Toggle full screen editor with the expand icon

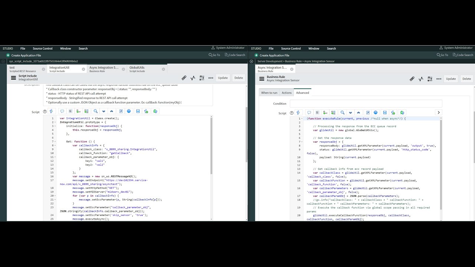(121, 111)
